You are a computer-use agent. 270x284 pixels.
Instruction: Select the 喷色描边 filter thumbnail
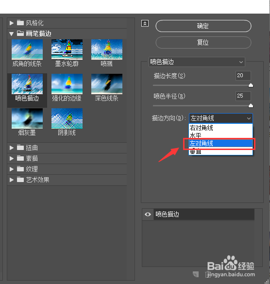(27, 84)
